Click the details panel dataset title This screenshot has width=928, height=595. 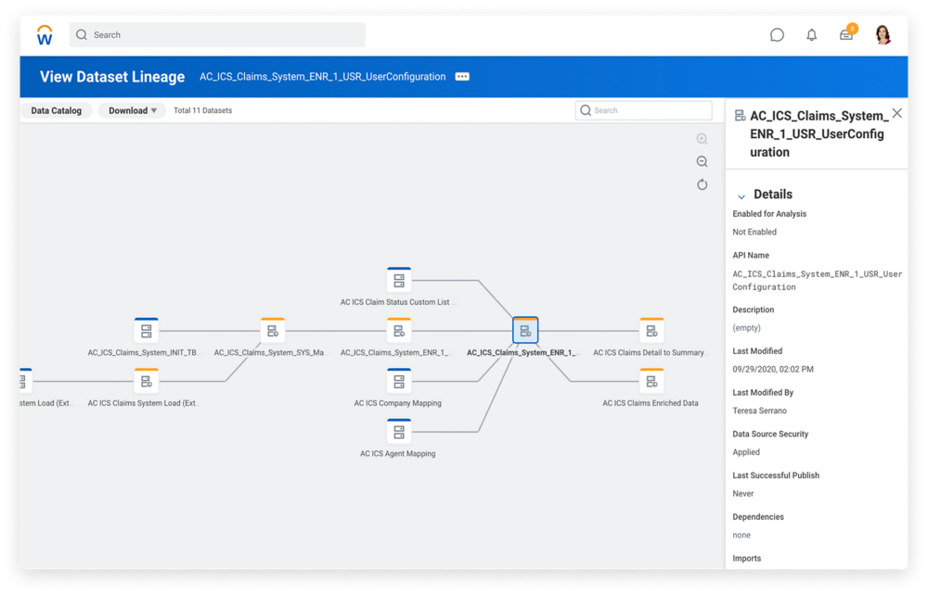819,134
